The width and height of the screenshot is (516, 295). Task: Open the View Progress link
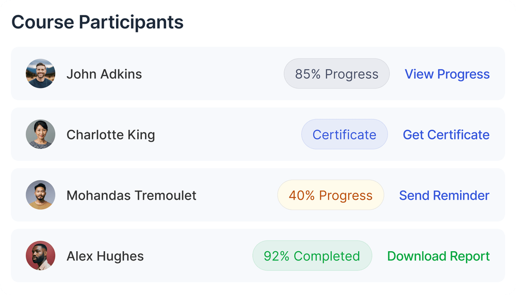pyautogui.click(x=447, y=74)
